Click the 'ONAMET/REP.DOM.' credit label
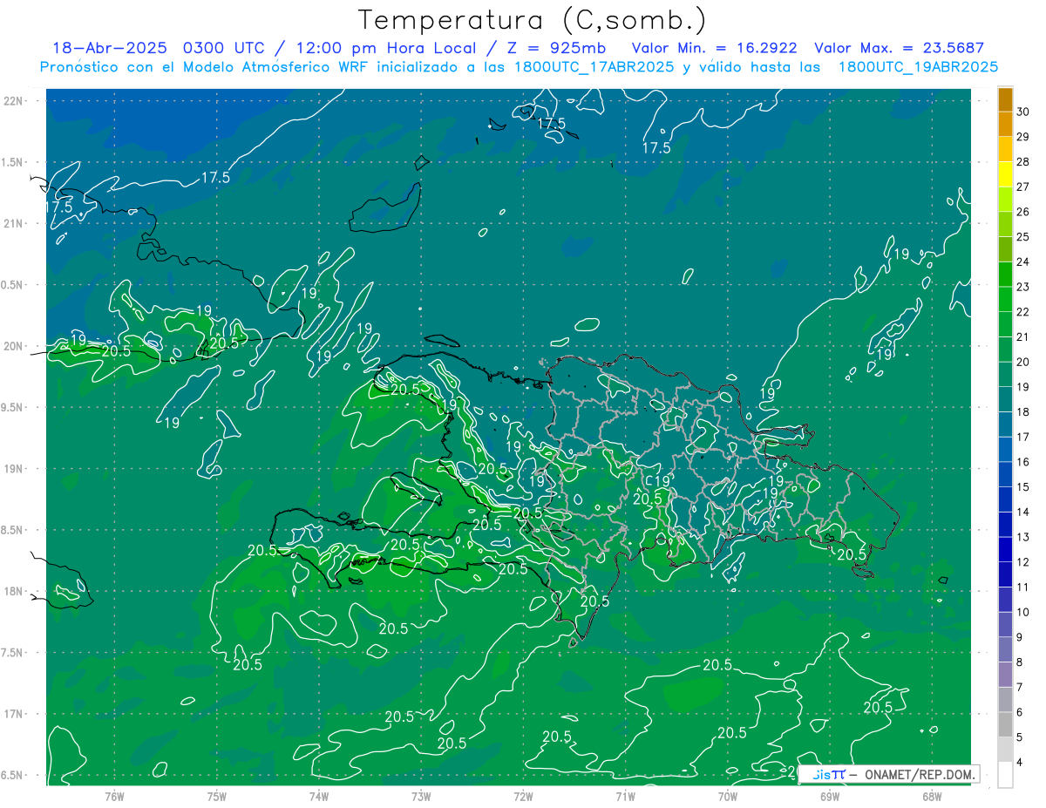This screenshot has width=1046, height=808. coord(920,774)
